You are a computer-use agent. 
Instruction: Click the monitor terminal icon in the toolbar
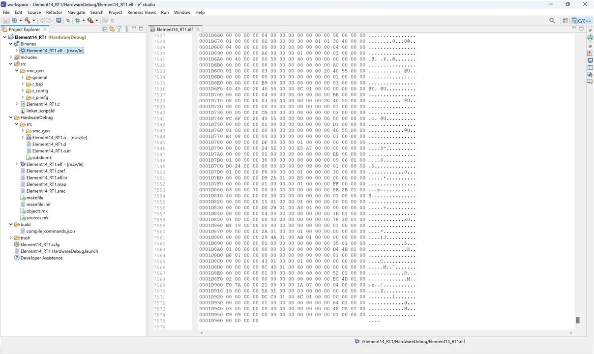pos(59,21)
